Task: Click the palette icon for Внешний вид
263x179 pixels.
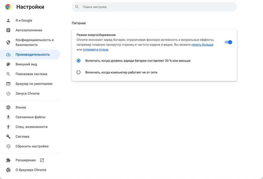Action: click(8, 64)
